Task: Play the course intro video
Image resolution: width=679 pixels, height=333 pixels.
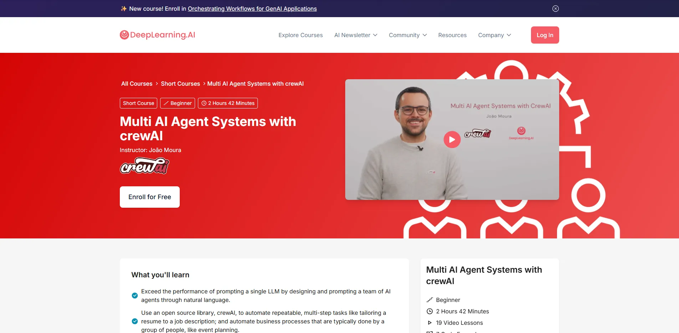Action: tap(452, 139)
